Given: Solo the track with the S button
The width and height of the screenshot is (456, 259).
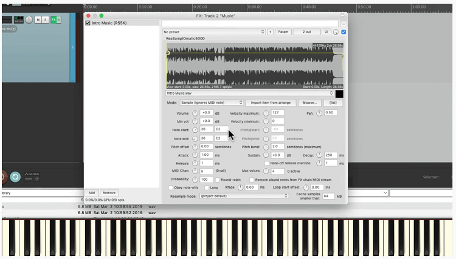Looking at the screenshot, I should coord(45,20).
